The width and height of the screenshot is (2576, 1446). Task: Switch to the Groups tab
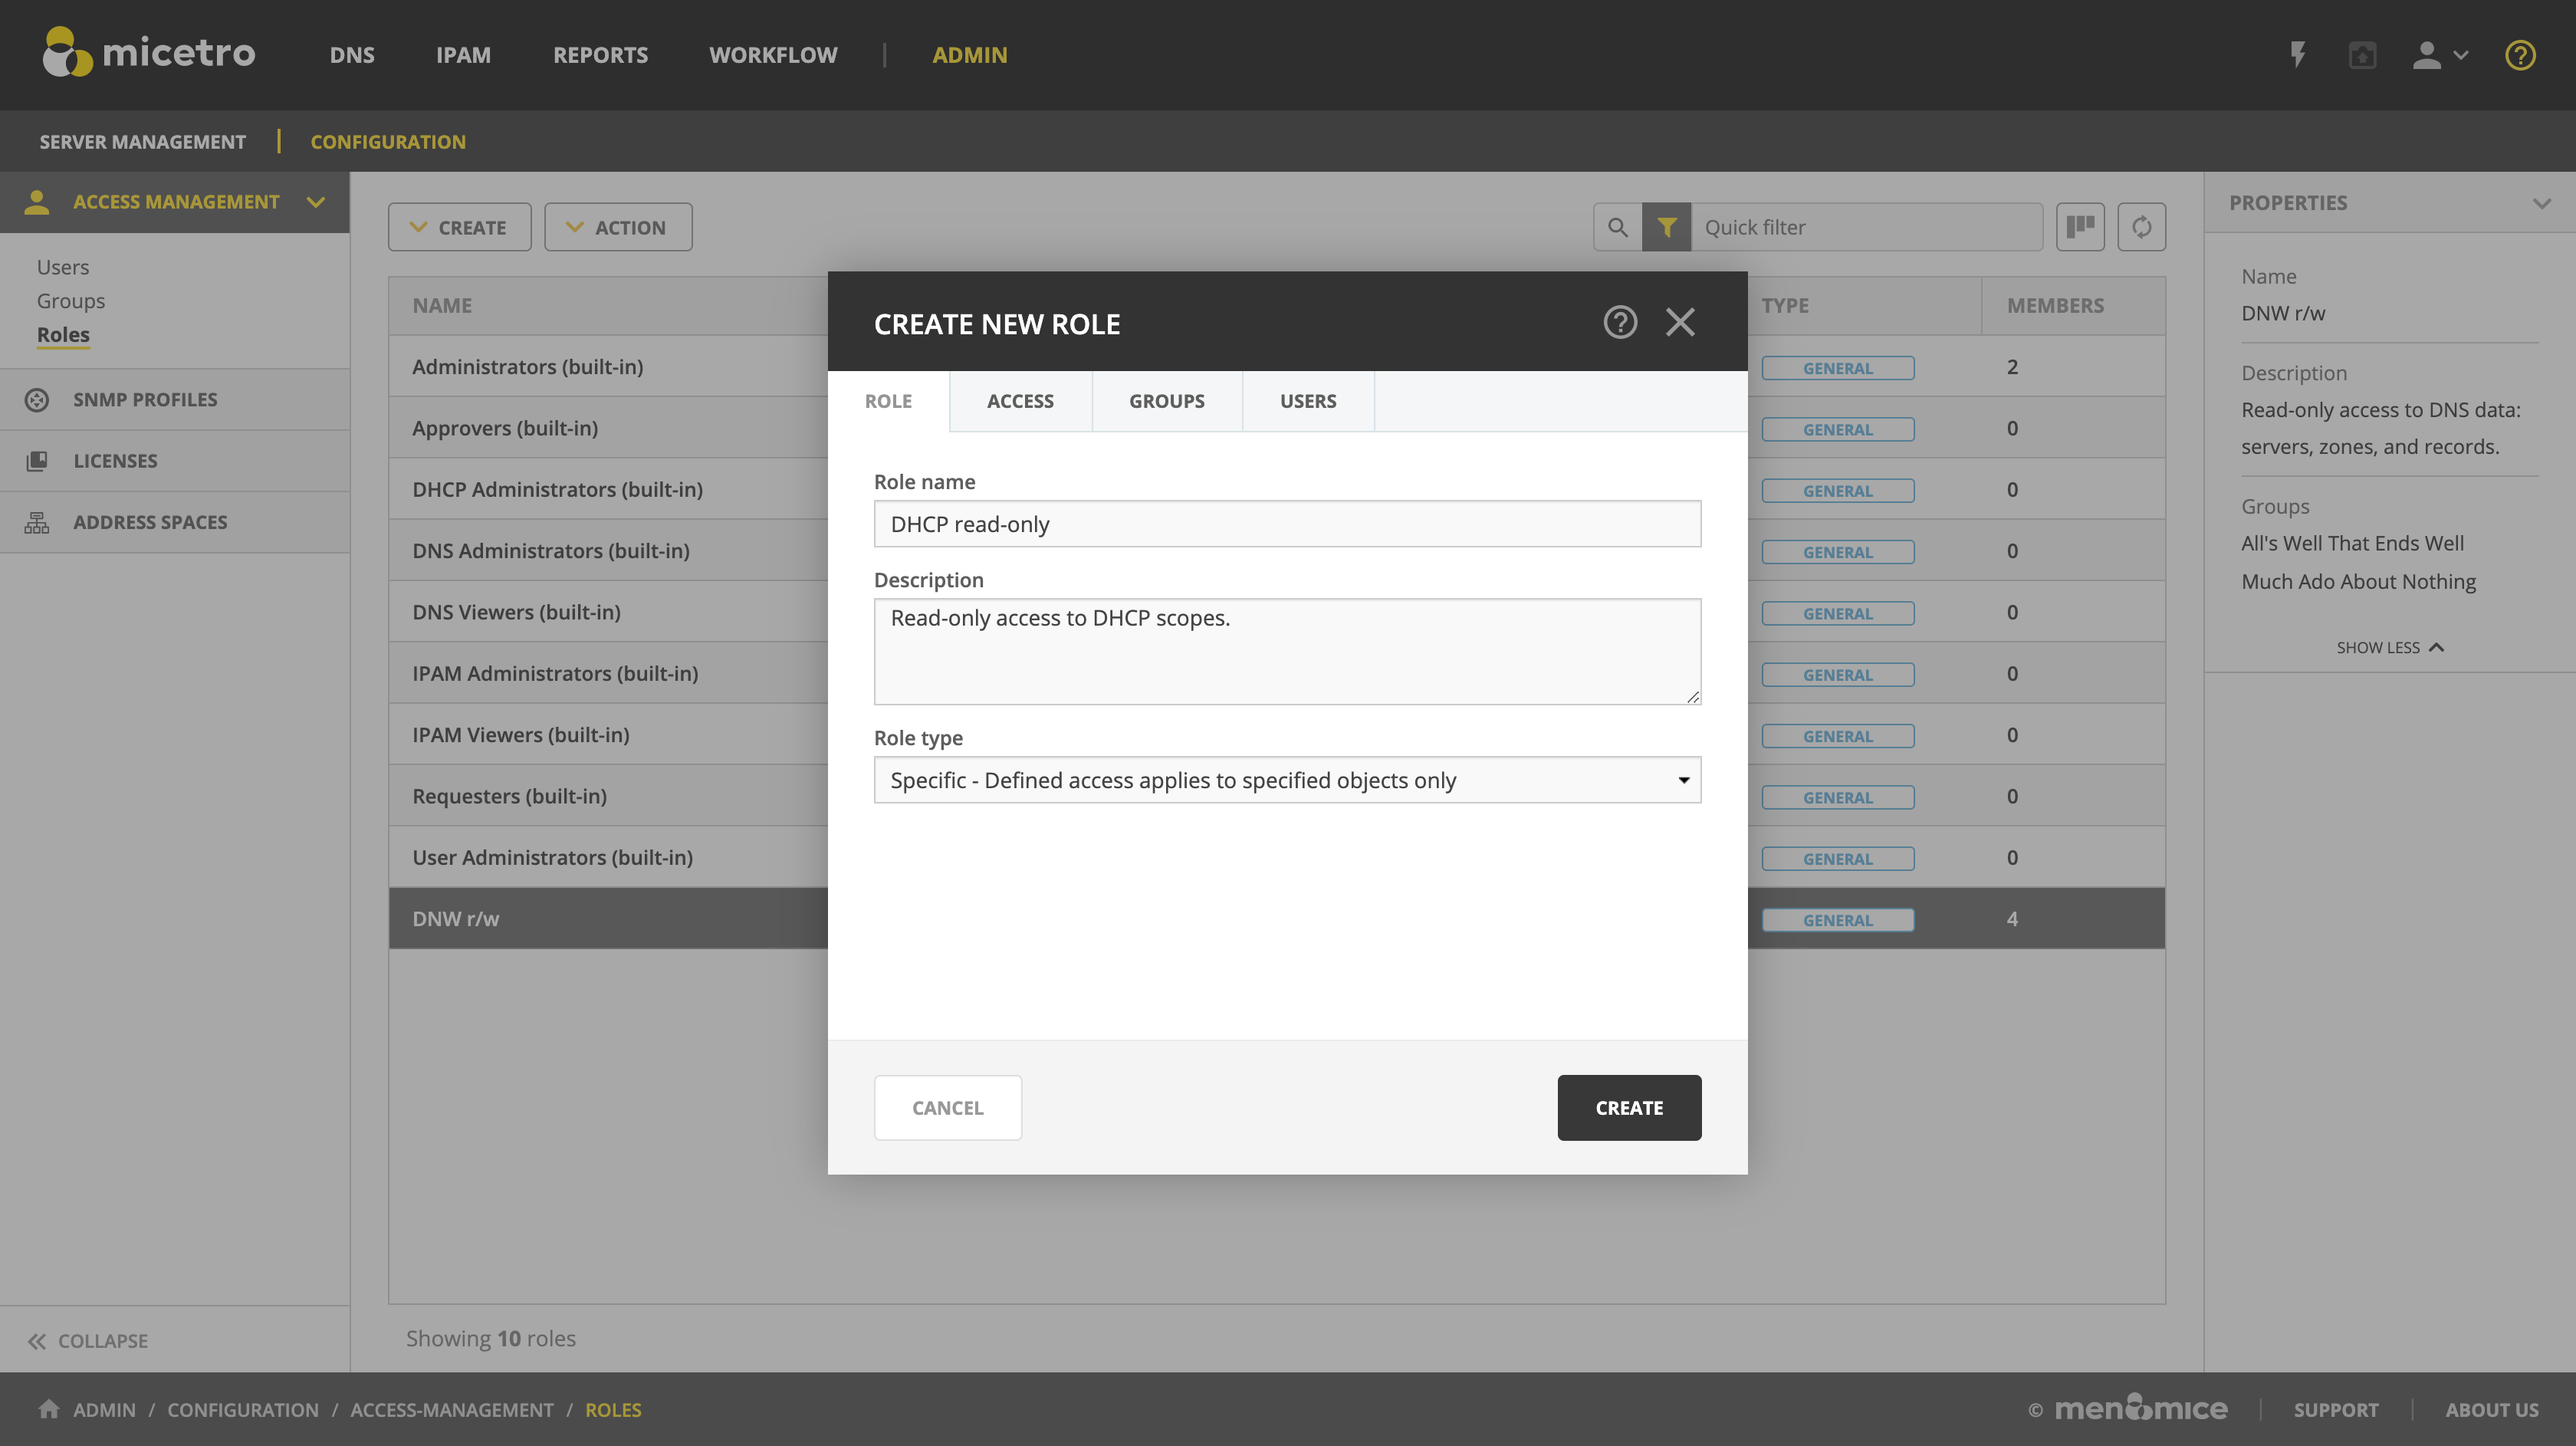[x=1166, y=401]
